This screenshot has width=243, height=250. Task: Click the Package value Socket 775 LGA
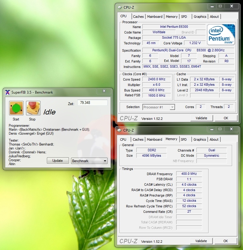click(x=174, y=37)
